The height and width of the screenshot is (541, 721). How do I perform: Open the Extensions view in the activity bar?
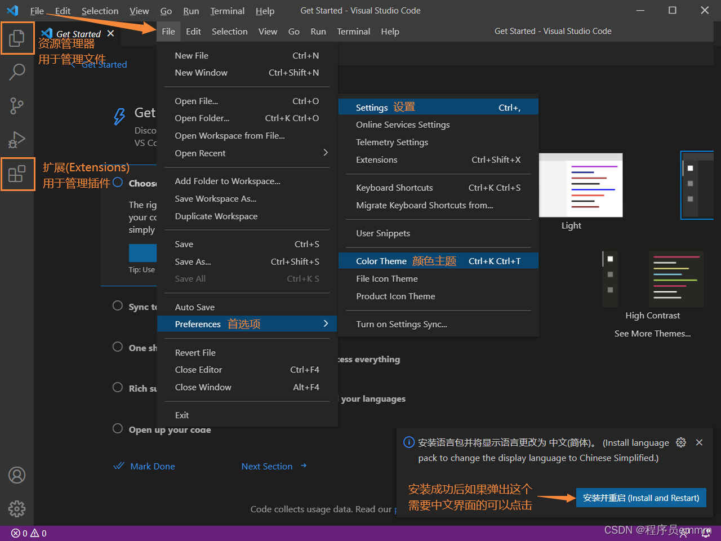(x=17, y=174)
